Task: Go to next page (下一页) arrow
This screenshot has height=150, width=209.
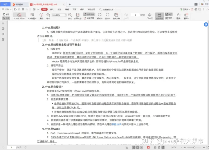Action: [x=150, y=16]
